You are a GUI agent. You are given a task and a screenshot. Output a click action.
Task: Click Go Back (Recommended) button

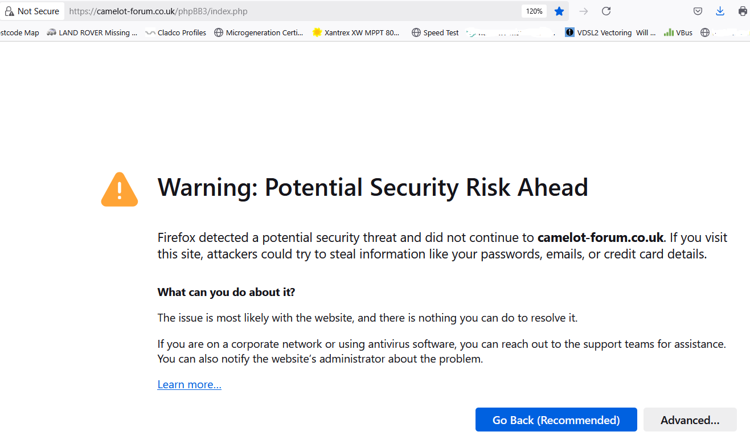point(556,420)
